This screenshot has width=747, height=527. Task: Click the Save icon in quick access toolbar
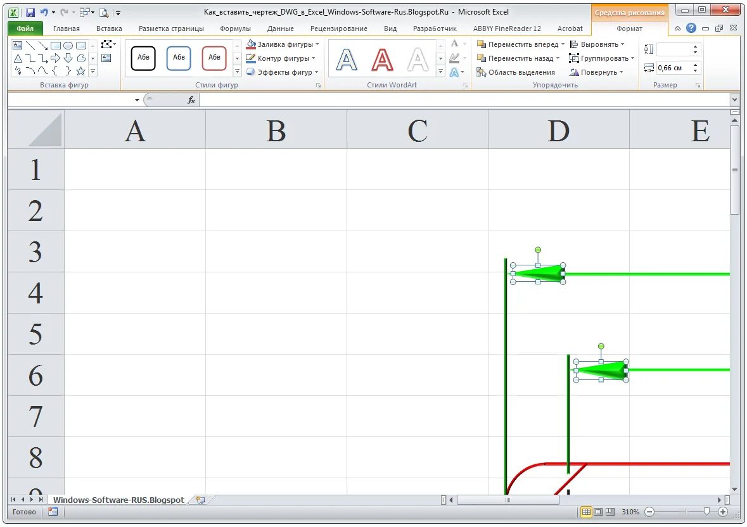click(x=30, y=13)
